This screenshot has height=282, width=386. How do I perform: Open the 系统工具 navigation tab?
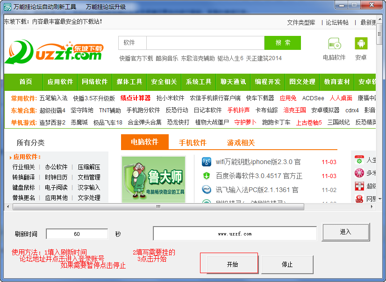pos(199,82)
